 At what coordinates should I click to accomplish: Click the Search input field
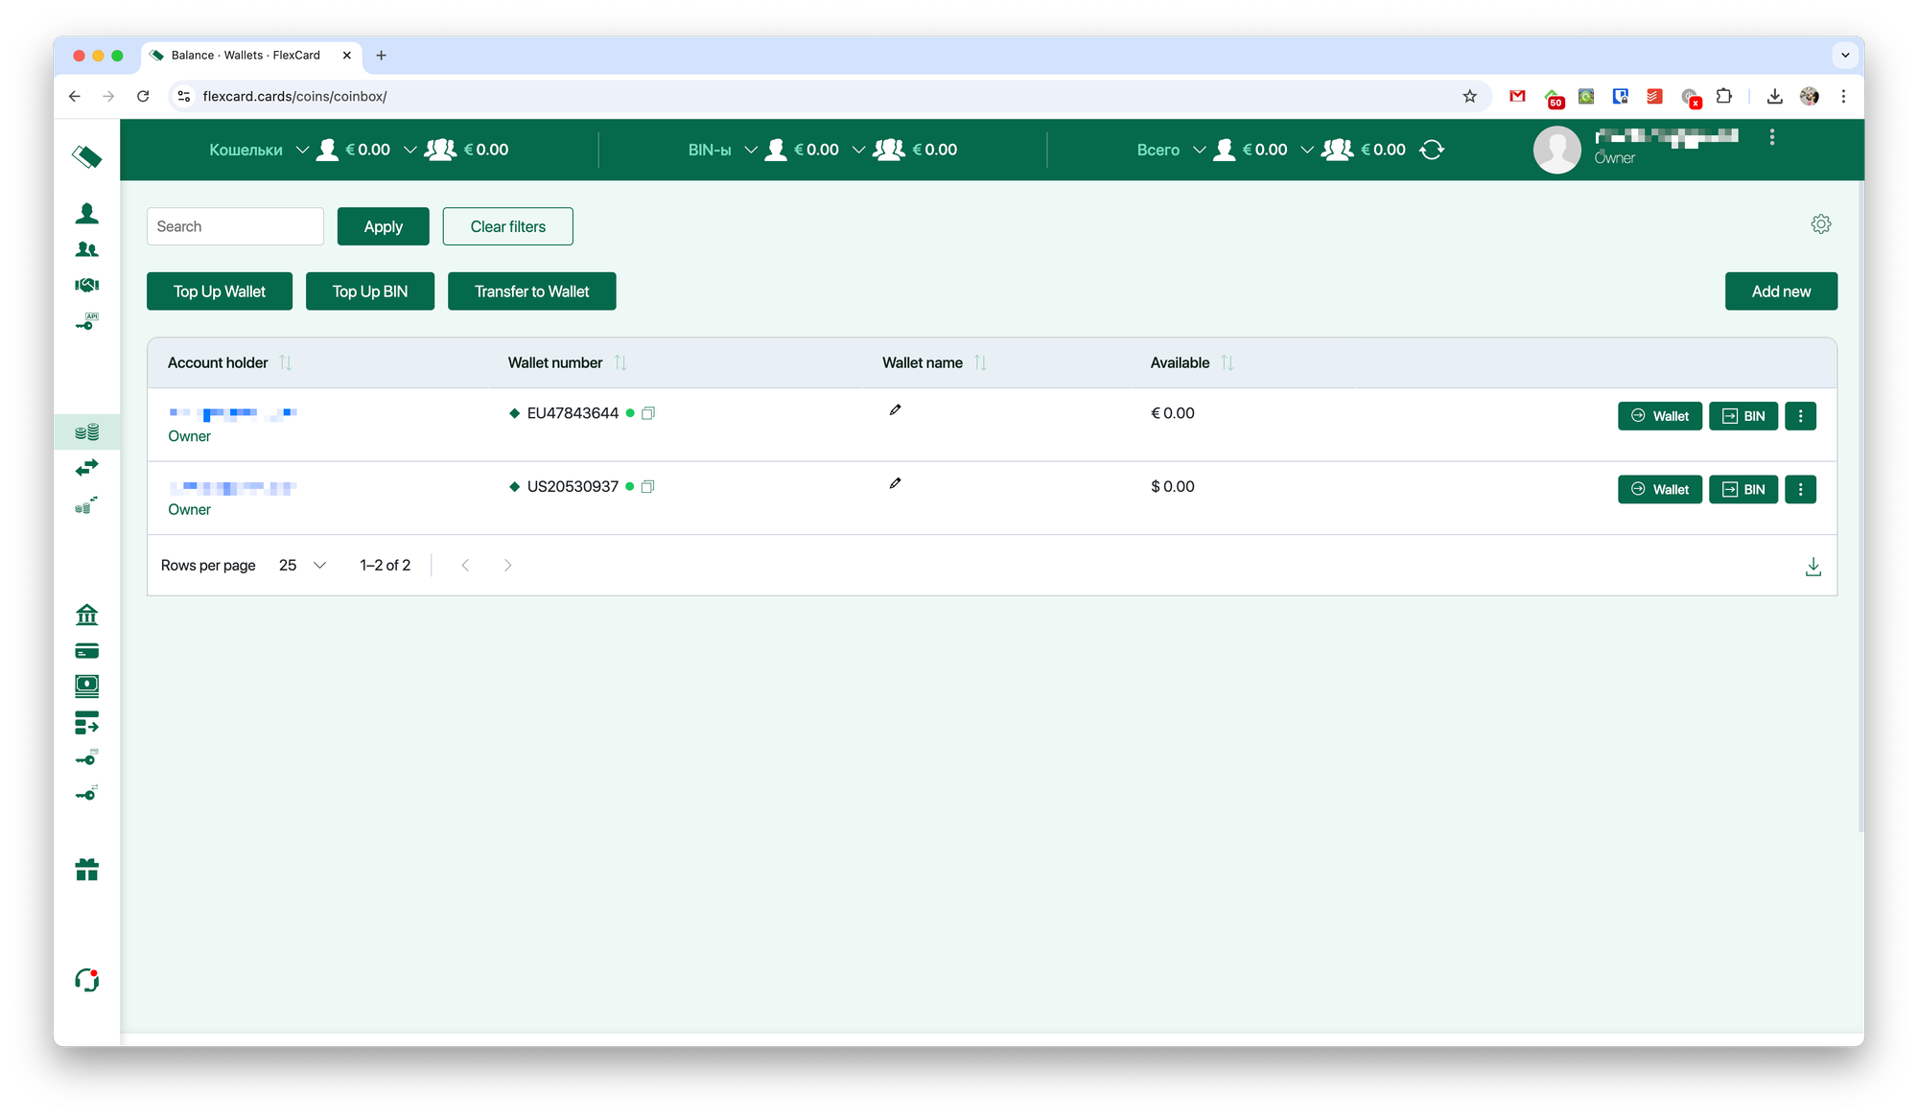point(235,226)
